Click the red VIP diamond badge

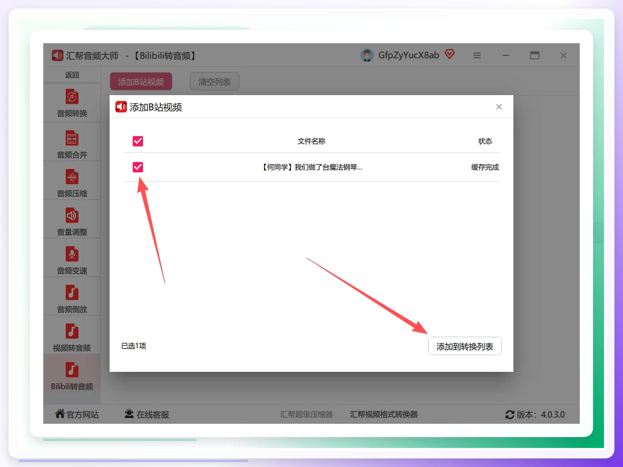pos(449,54)
